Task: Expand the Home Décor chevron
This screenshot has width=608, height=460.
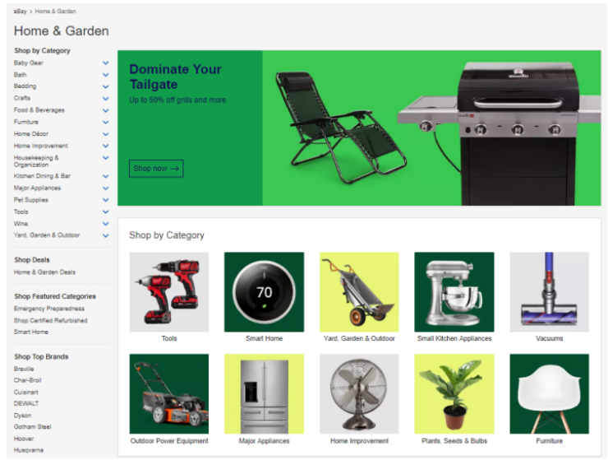Action: 105,134
